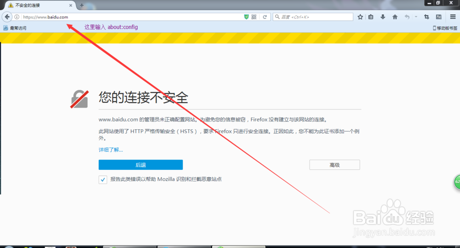Click the Ad toolbar icon
The width and height of the screenshot is (460, 248).
439,17
